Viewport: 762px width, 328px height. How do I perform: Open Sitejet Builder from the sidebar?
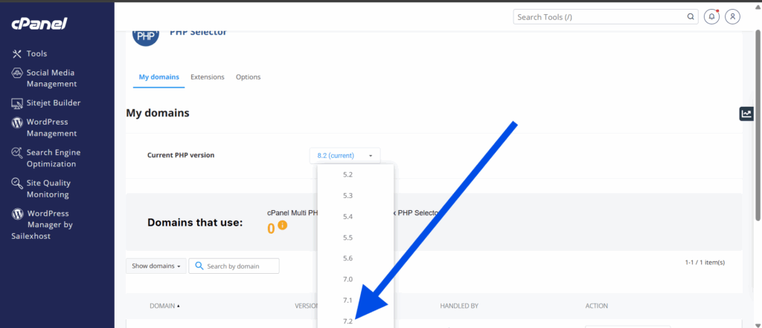[54, 102]
